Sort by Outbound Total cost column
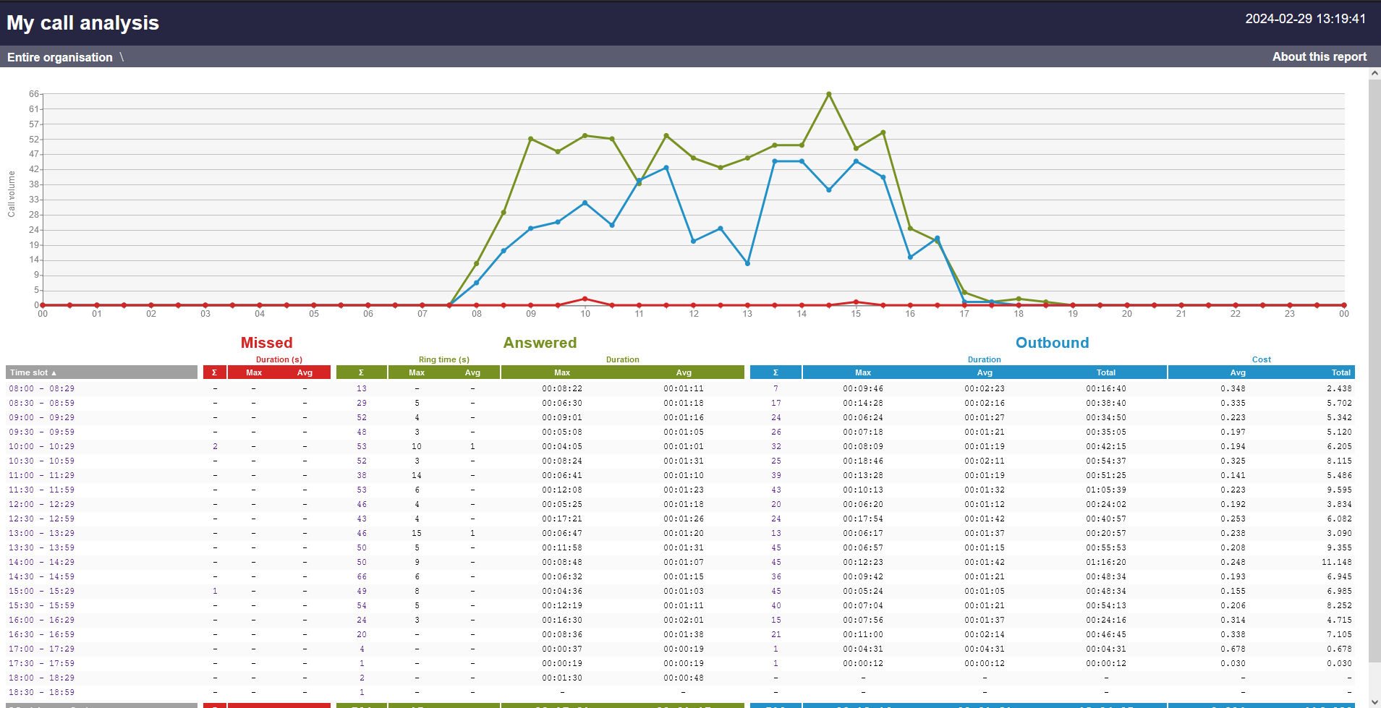 (x=1340, y=372)
